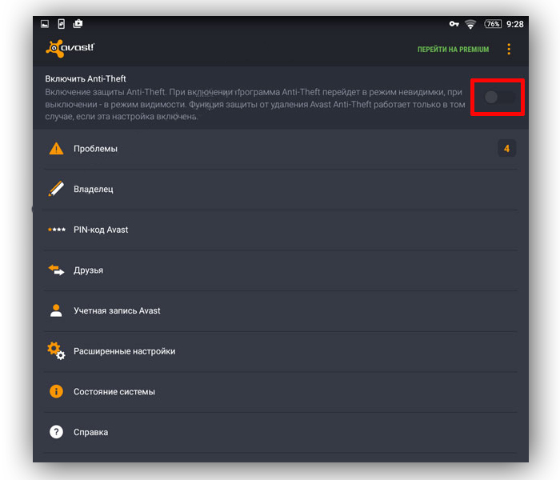560x480 pixels.
Task: Click the arrows icon beside Друзья
Action: [56, 270]
